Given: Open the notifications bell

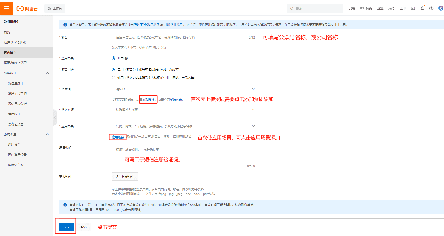Looking at the screenshot, I should (x=422, y=8).
